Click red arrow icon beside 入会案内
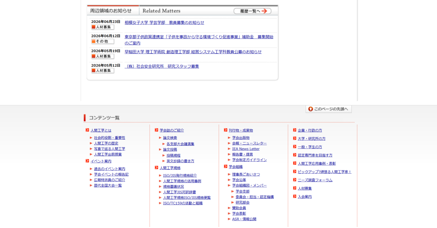The width and height of the screenshot is (437, 228). pos(295,196)
